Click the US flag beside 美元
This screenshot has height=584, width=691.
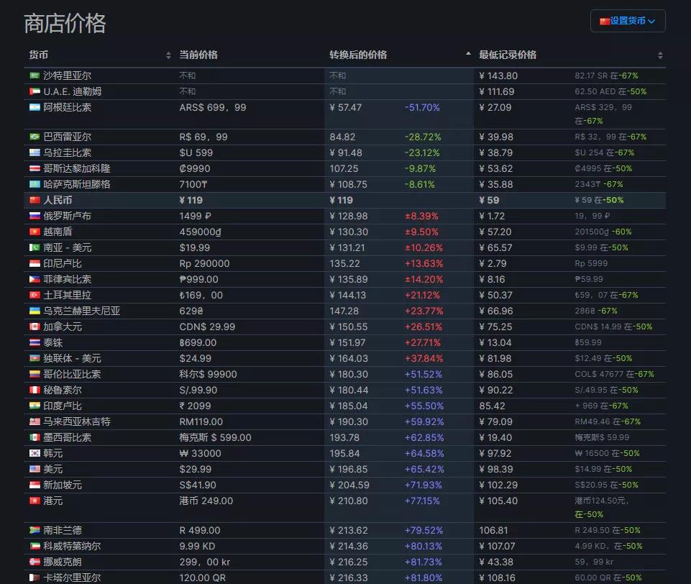tap(32, 468)
